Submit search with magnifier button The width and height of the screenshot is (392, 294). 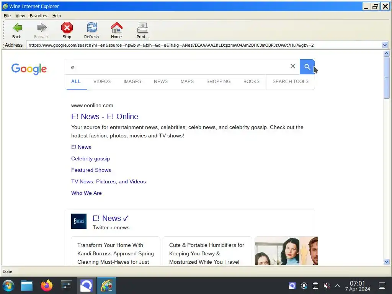tap(307, 67)
